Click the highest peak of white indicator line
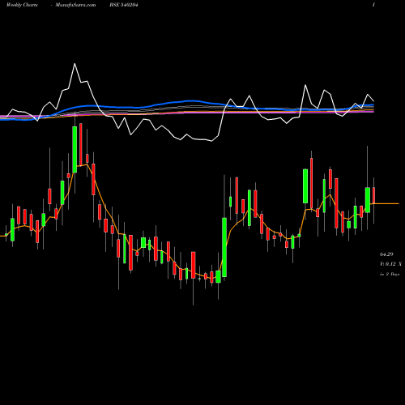The width and height of the screenshot is (405, 405). click(x=75, y=64)
